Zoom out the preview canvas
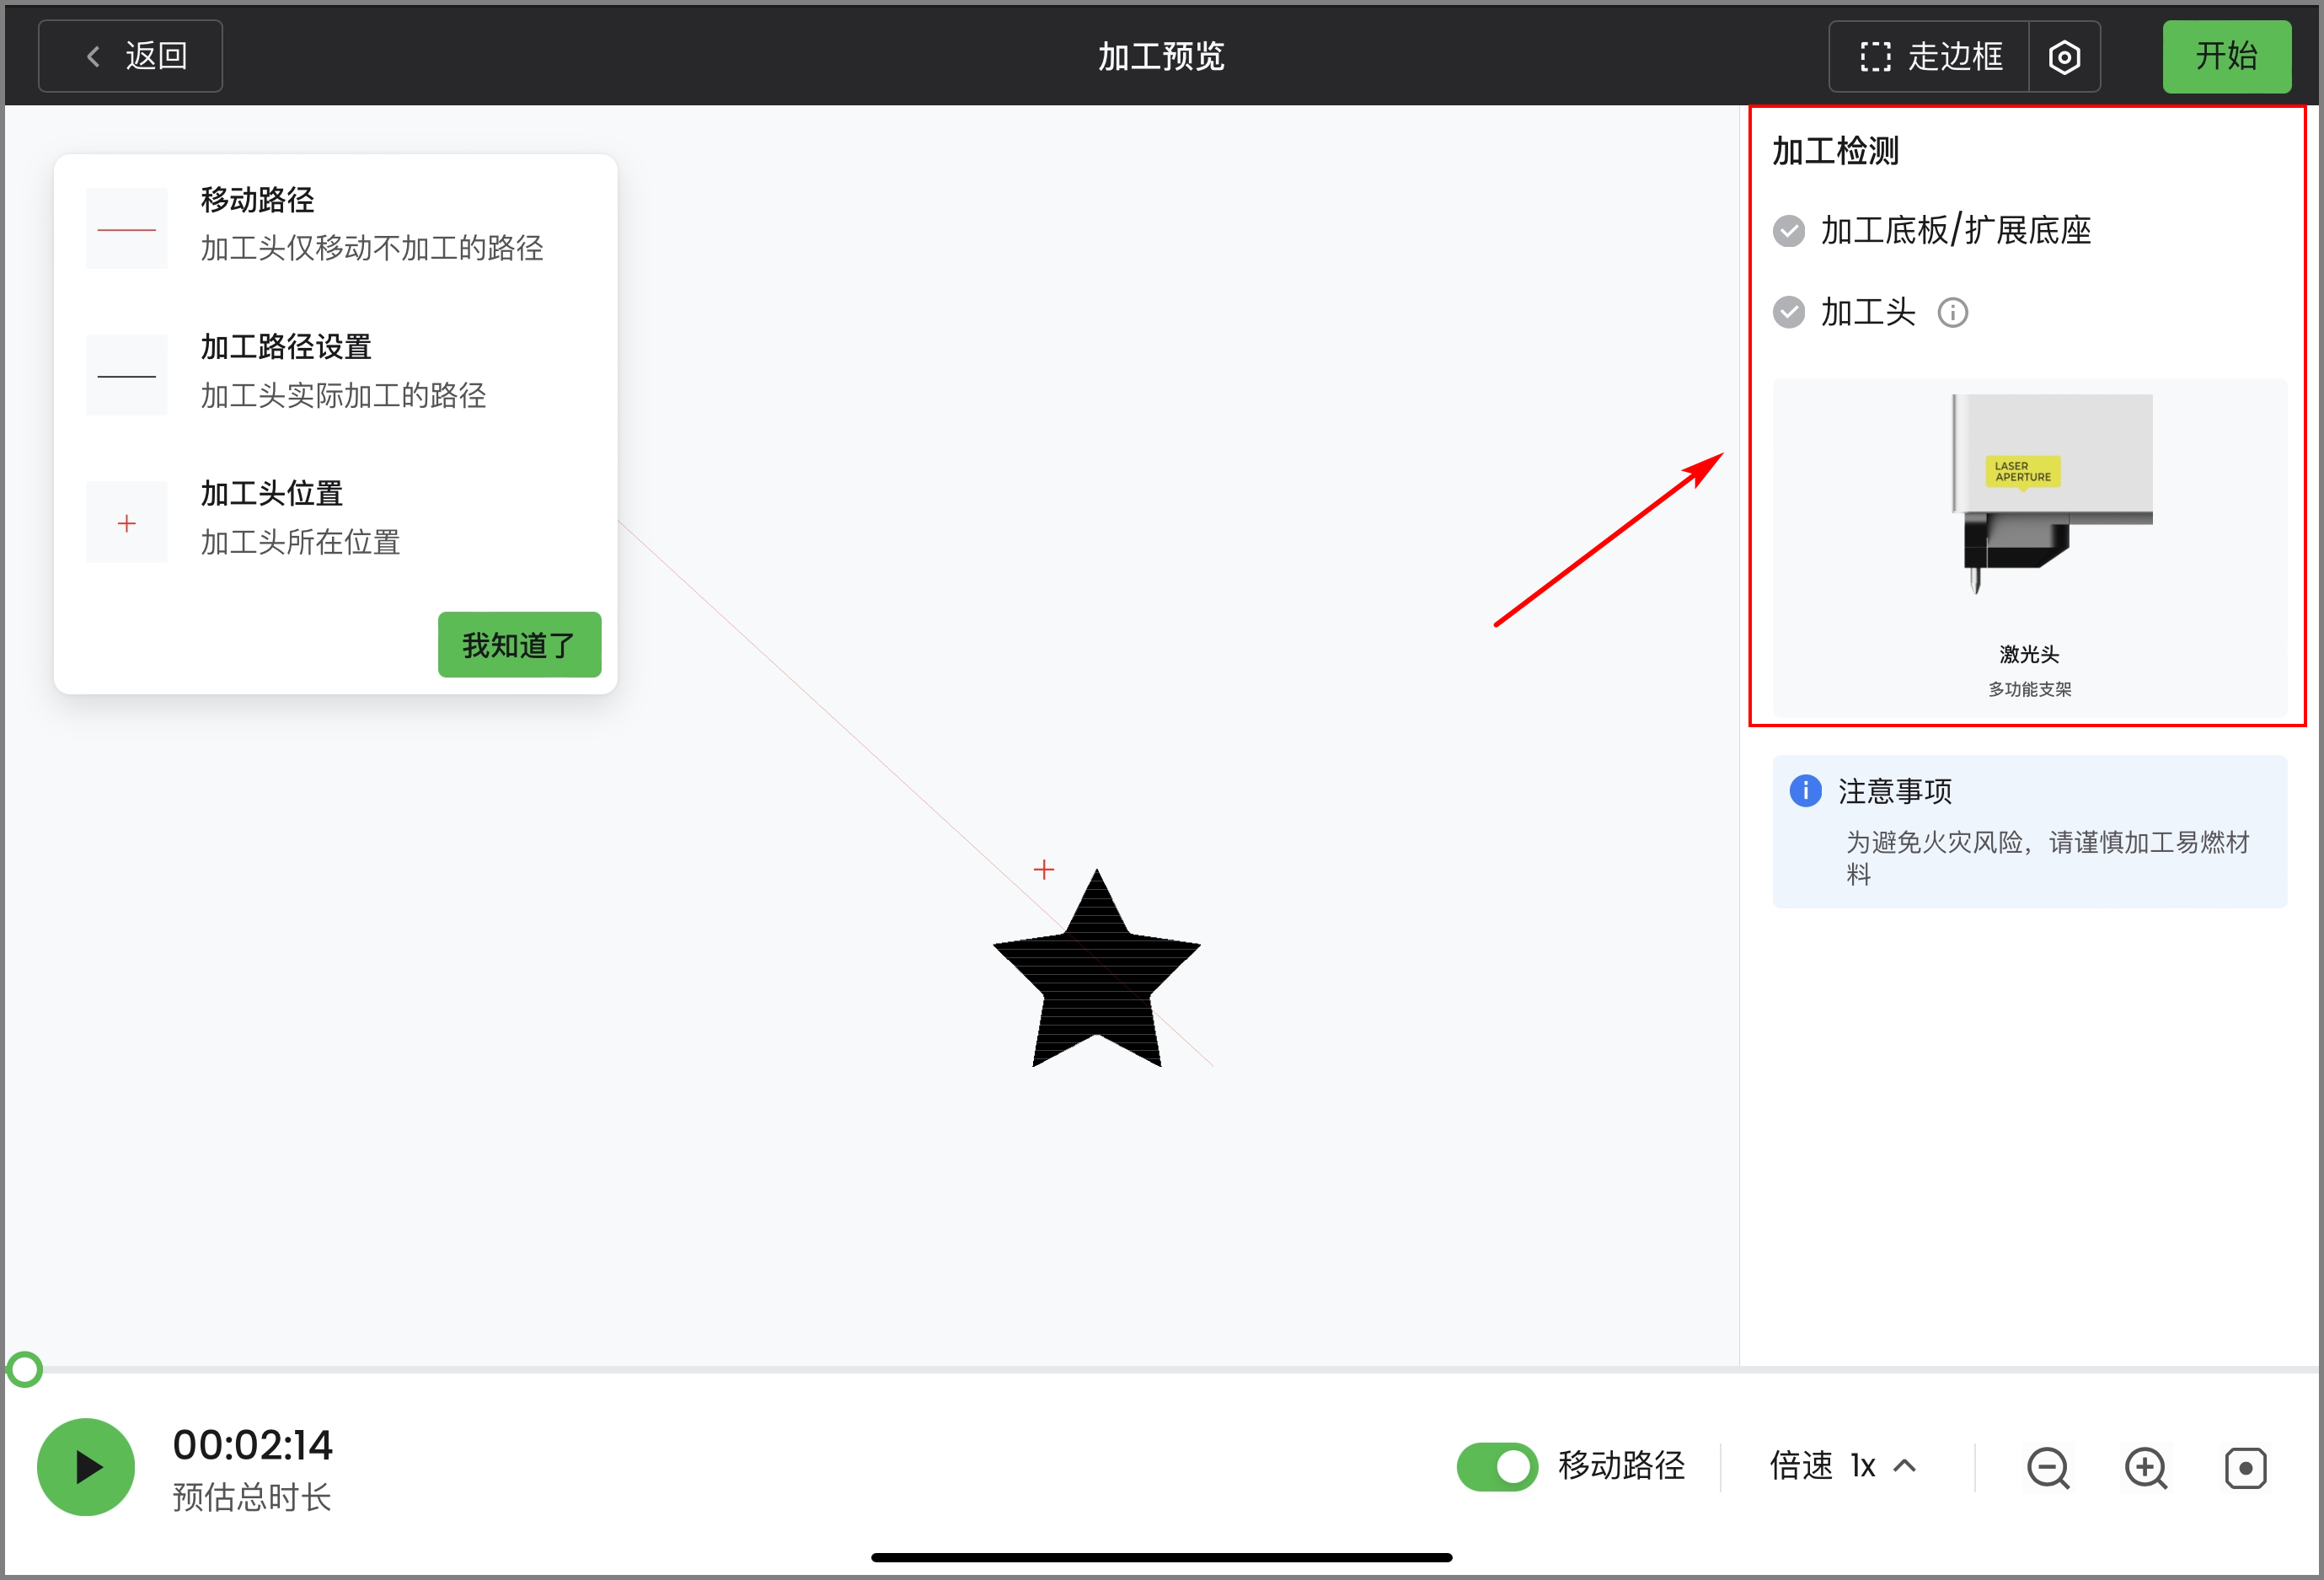This screenshot has width=2324, height=1580. point(2048,1467)
